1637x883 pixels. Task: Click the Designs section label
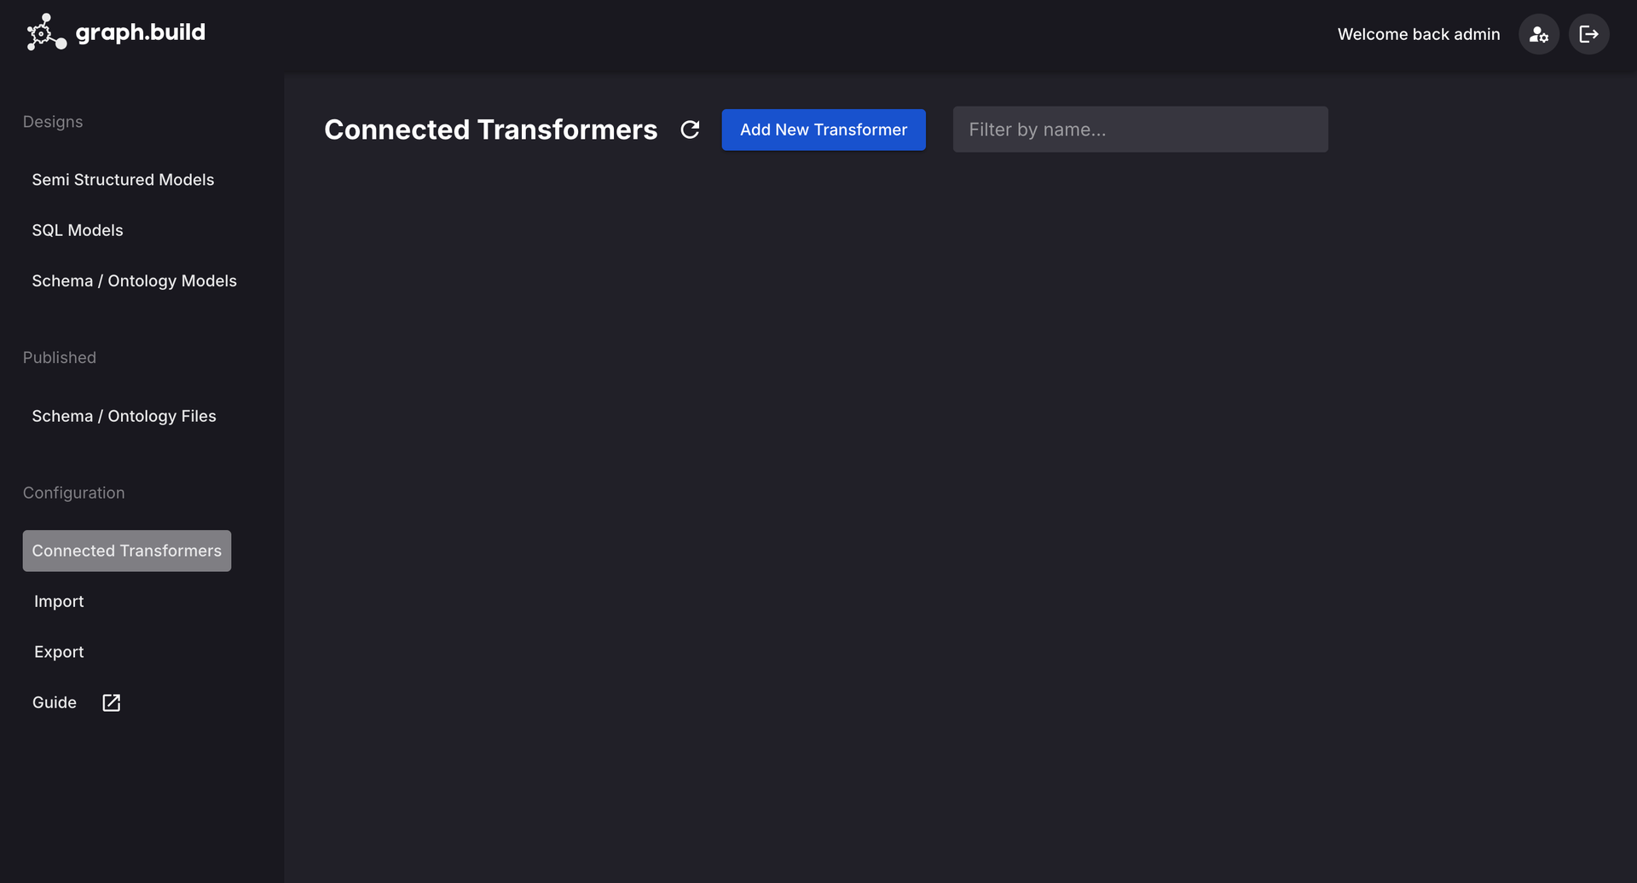click(53, 122)
